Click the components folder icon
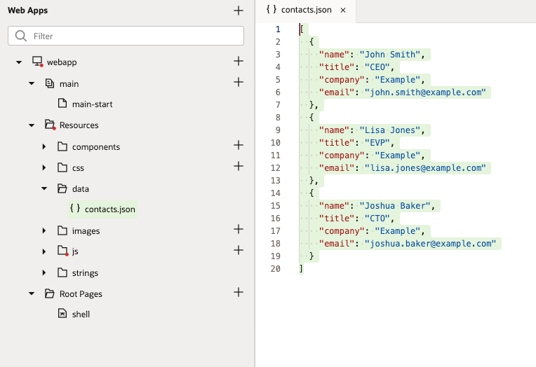Image resolution: width=536 pixels, height=367 pixels. tap(62, 146)
